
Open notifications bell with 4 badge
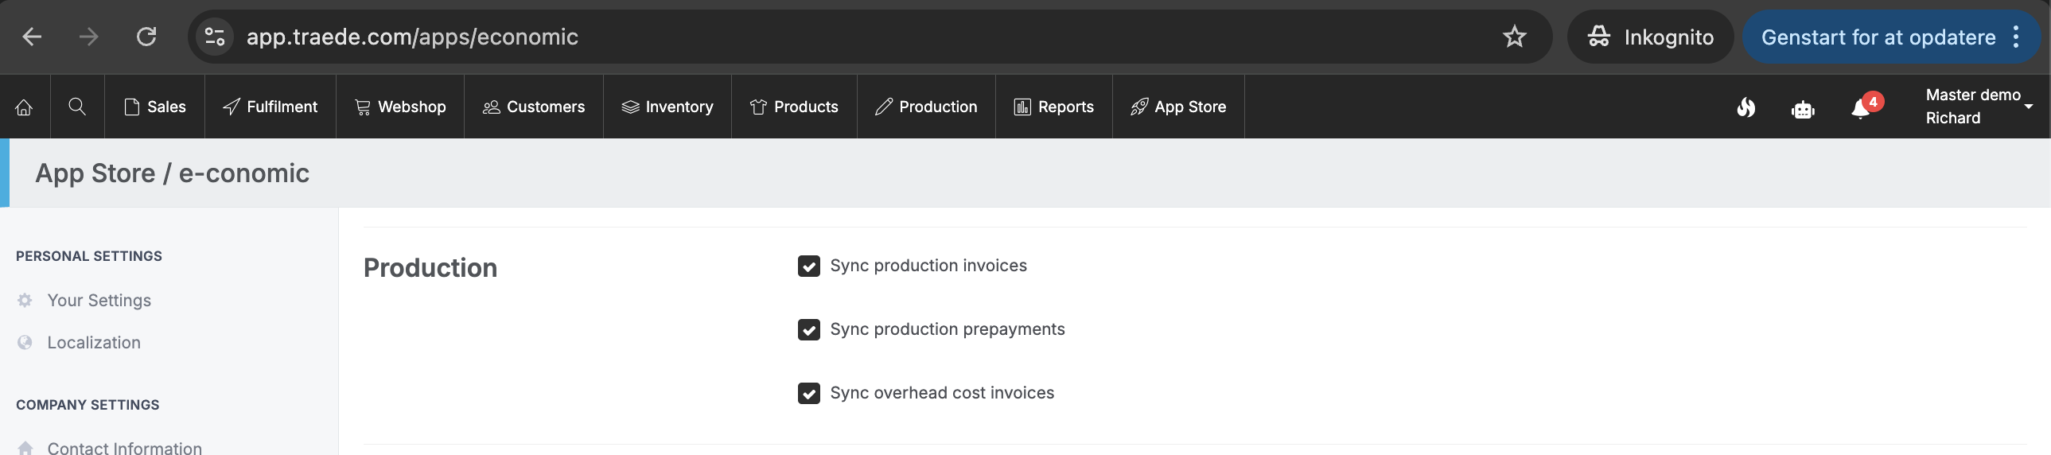tap(1862, 108)
